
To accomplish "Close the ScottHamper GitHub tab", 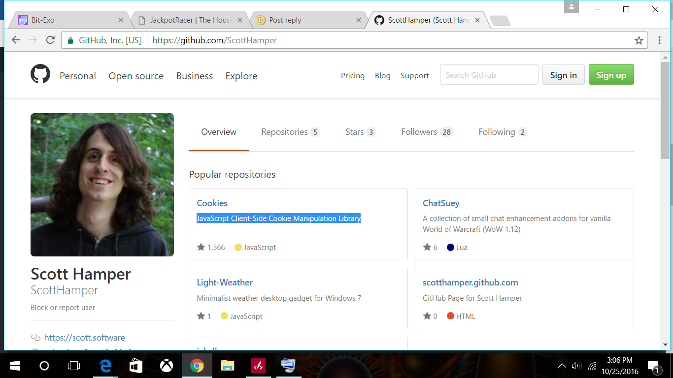I will 478,20.
